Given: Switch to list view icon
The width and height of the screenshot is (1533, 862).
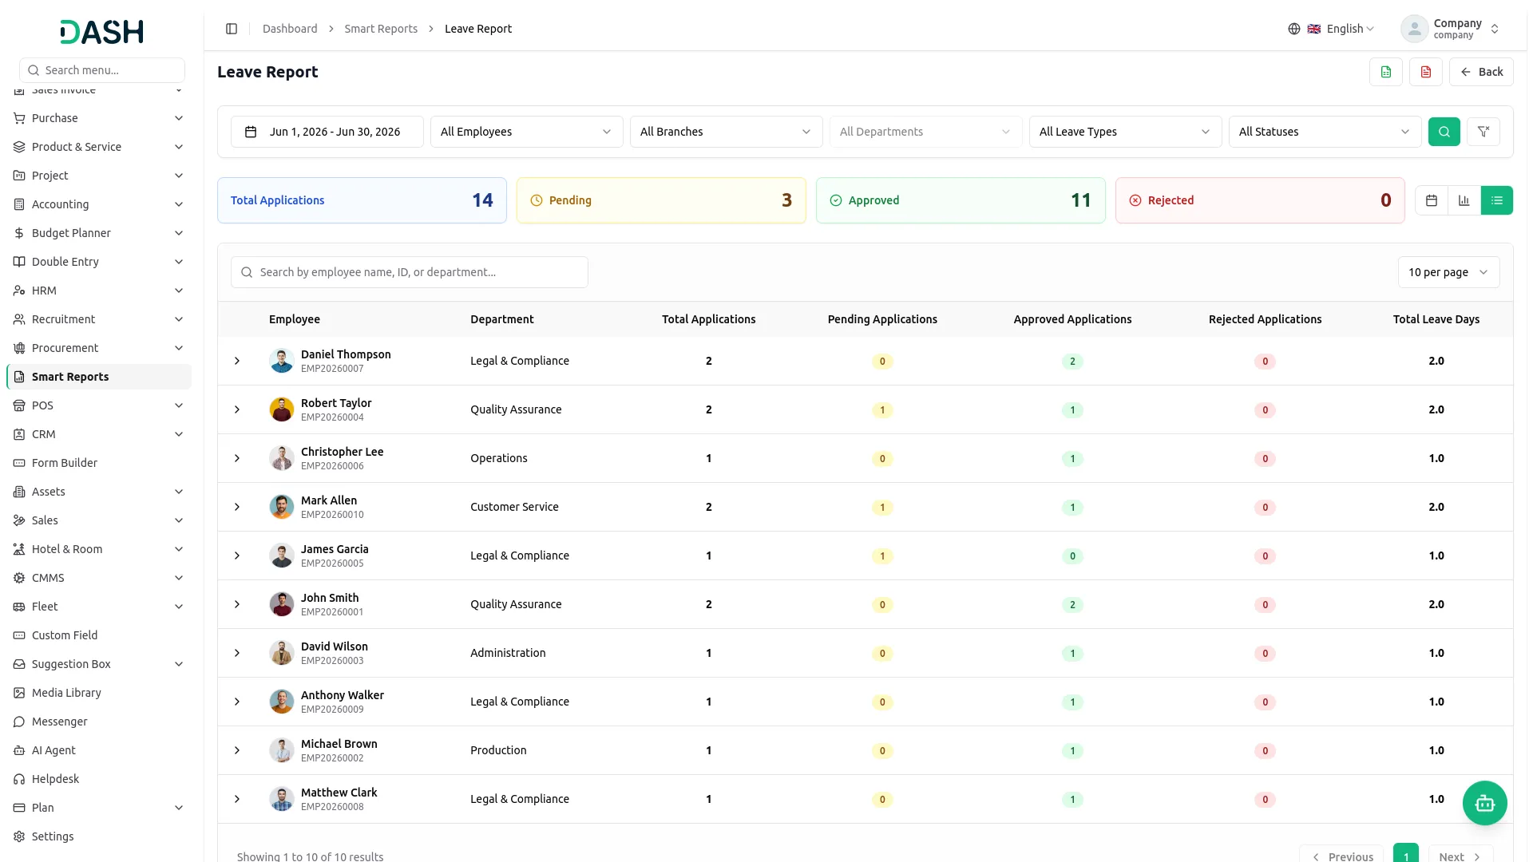Looking at the screenshot, I should [x=1497, y=200].
